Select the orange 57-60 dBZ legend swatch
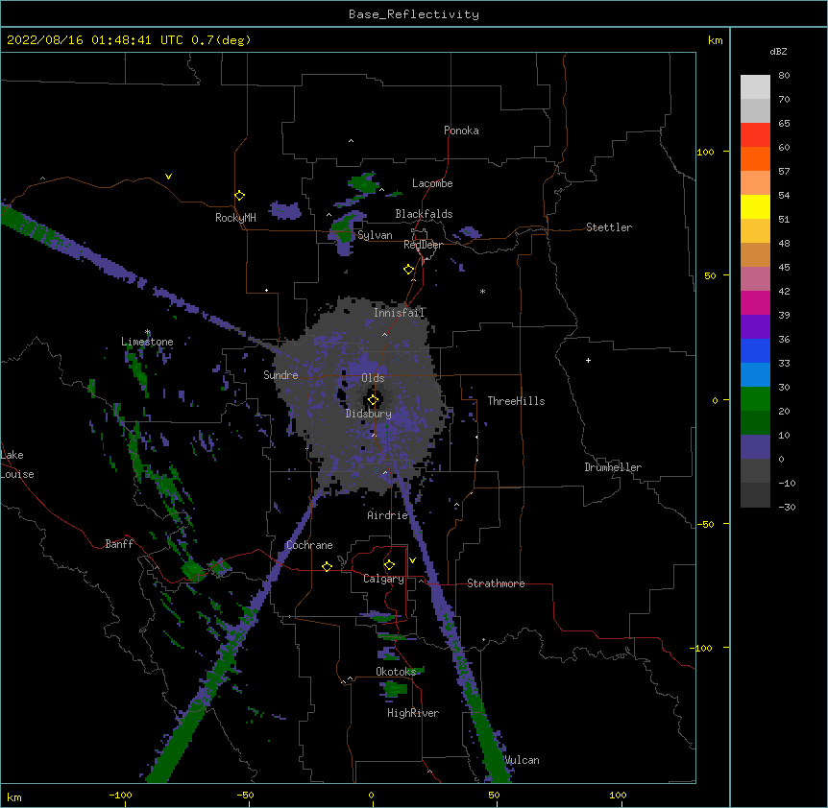The height and width of the screenshot is (808, 828). coord(755,158)
